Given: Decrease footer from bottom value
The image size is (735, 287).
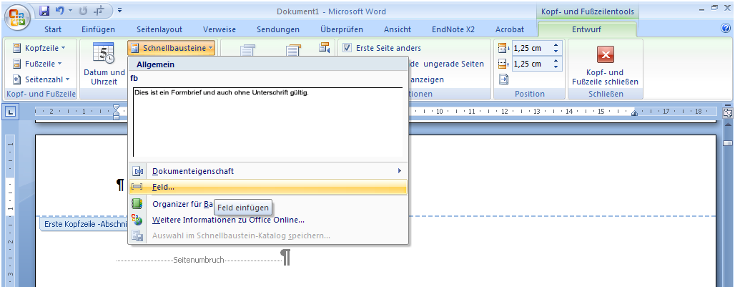Looking at the screenshot, I should [556, 67].
